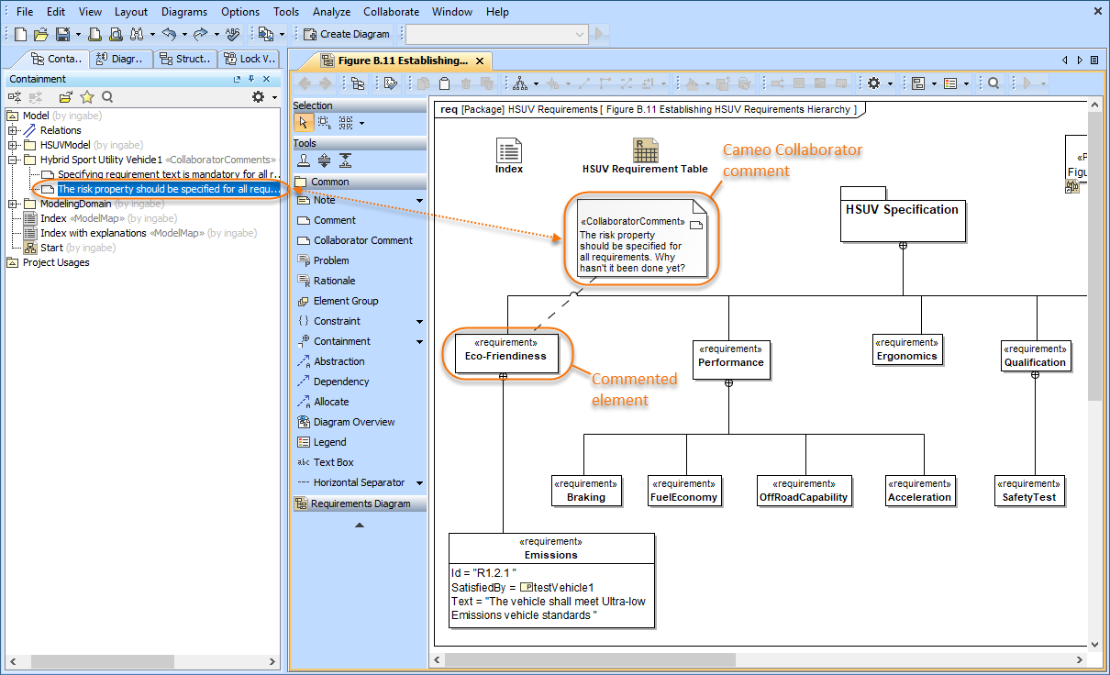1110x675 pixels.
Task: Collapse the Hybrid Sport Utility Vehicle1 node
Action: [13, 160]
